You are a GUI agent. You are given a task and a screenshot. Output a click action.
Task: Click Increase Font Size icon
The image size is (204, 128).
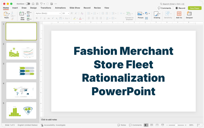click(72, 13)
